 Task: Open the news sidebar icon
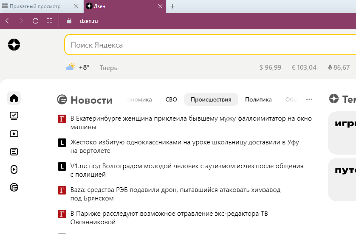coord(14,187)
